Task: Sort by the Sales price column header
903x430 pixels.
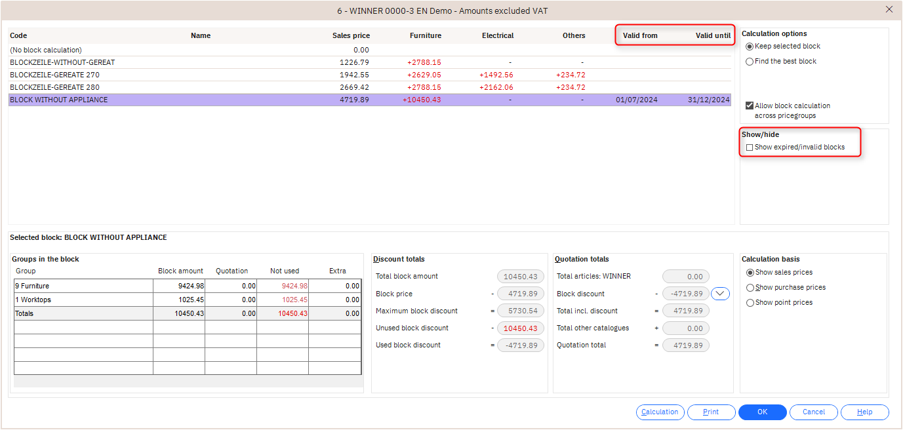Action: (351, 35)
